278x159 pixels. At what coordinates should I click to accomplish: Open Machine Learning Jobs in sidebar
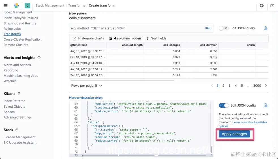click(21, 76)
